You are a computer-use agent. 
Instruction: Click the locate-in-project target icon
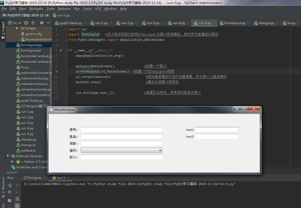(26, 23)
